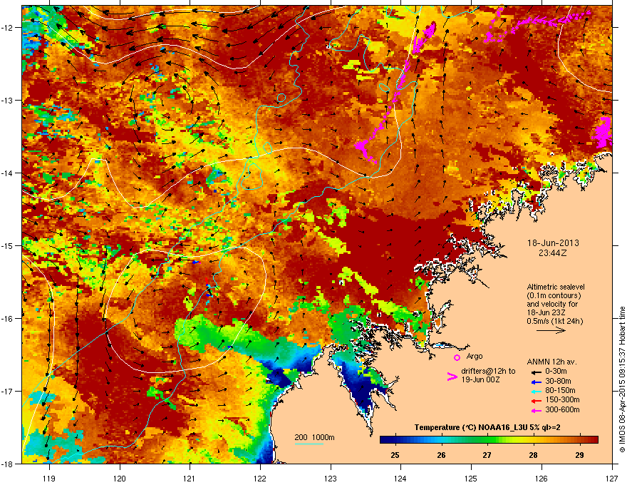
Task: Click the '30-80m' depth label
Action: coord(558,381)
